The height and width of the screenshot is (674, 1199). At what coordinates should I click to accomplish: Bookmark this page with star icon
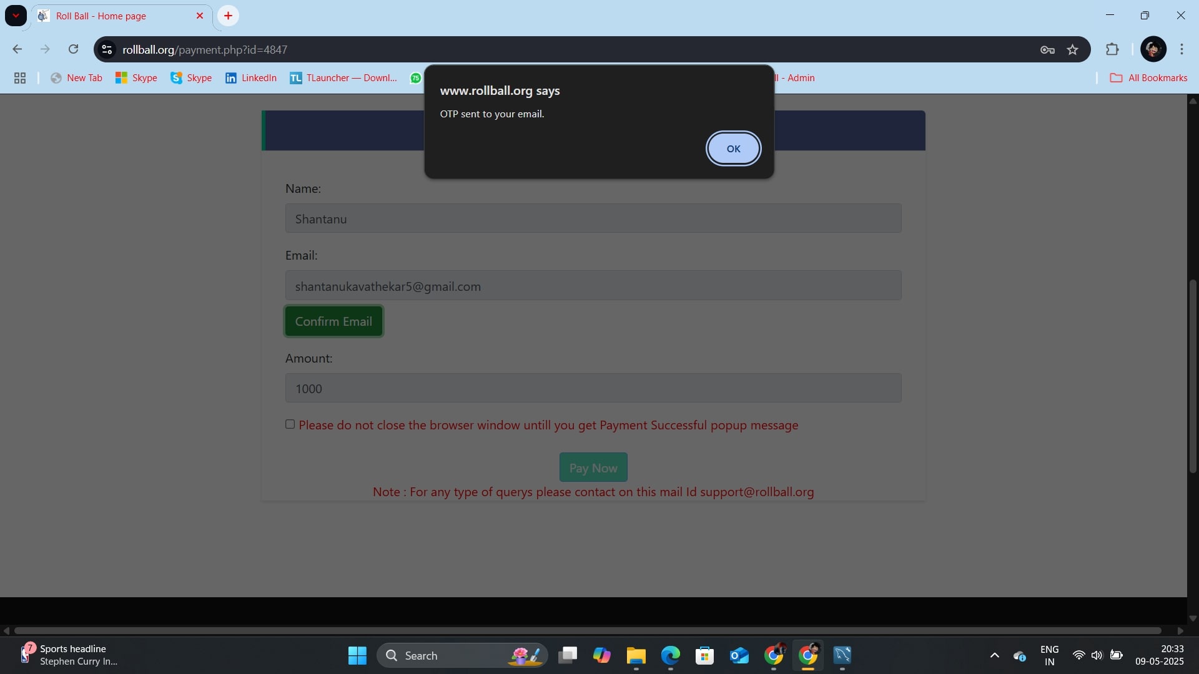[1072, 50]
